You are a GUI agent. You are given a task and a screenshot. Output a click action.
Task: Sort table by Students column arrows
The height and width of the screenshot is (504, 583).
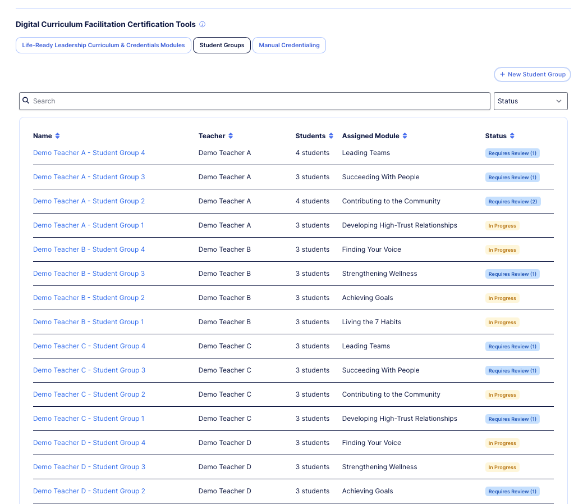tap(331, 136)
